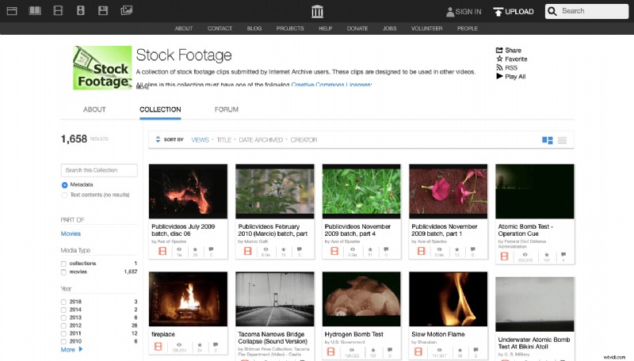Screen dimensions: 634x361
Task: Sort results by Creator
Action: pos(304,140)
